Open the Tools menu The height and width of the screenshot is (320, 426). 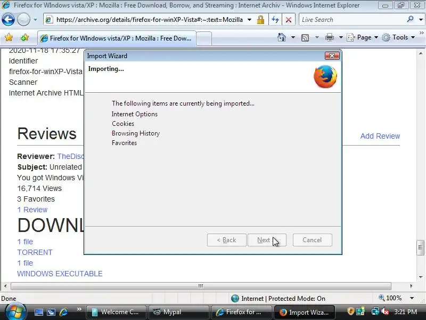pyautogui.click(x=398, y=37)
